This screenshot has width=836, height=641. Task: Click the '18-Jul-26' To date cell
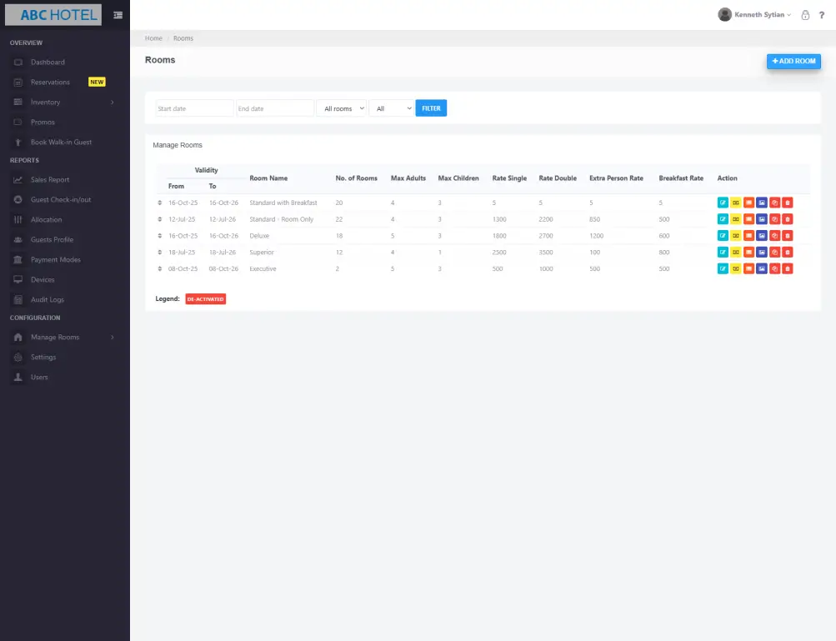coord(223,253)
